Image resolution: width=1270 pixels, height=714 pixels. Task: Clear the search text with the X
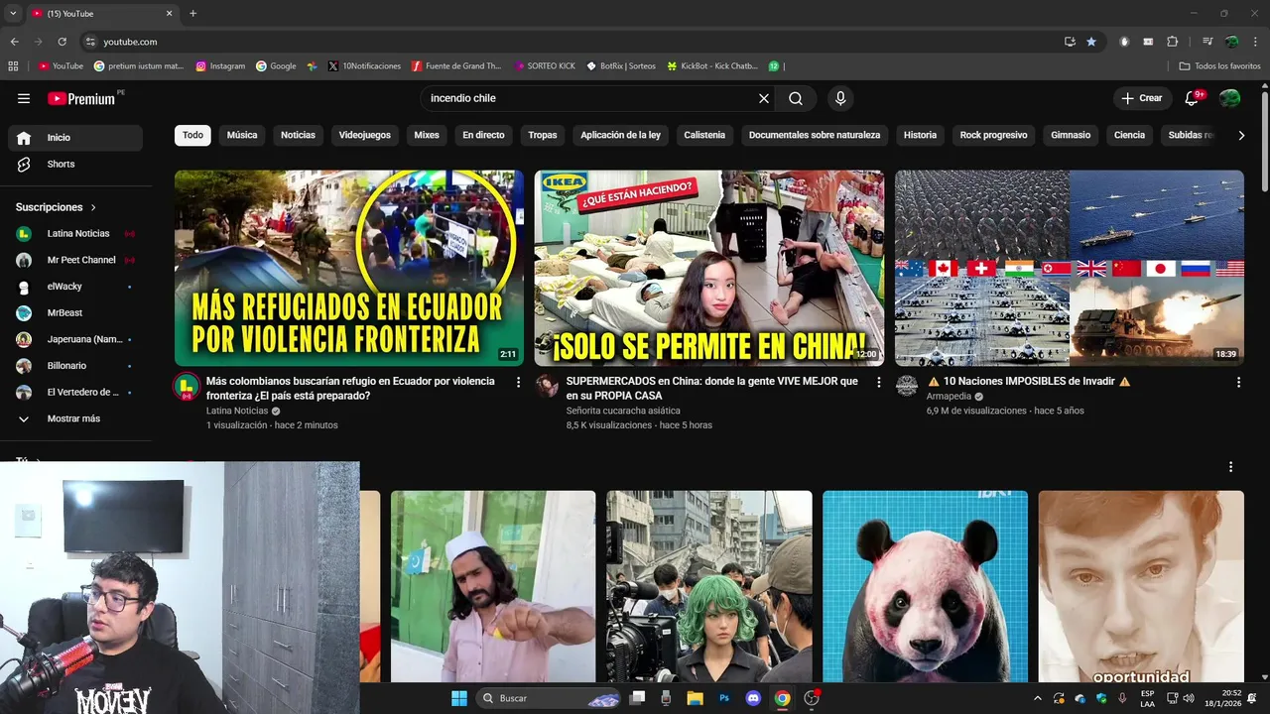tap(764, 98)
